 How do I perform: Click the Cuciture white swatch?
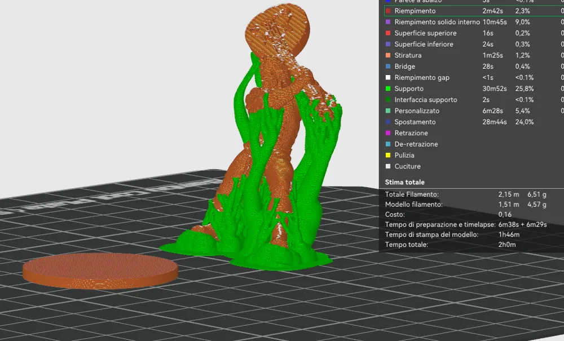pyautogui.click(x=388, y=166)
